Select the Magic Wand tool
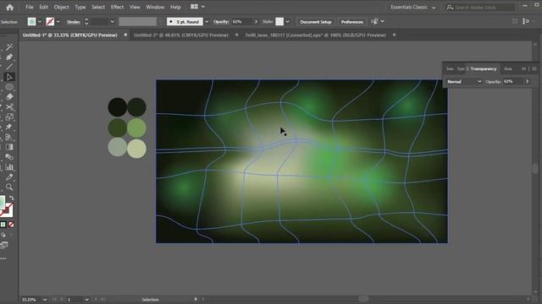Screen dimensions: 542x304 (9, 47)
